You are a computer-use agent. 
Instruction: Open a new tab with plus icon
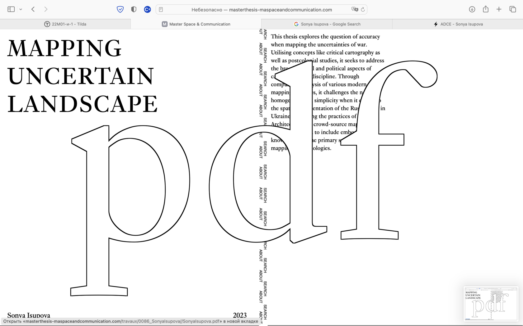pyautogui.click(x=499, y=9)
